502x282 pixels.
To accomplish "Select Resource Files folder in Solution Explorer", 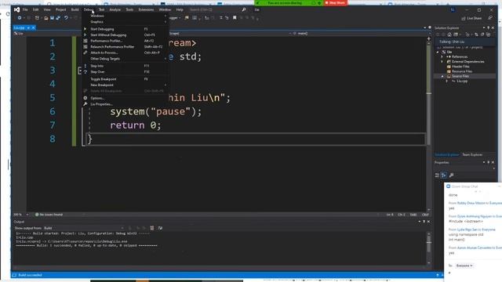I will click(462, 71).
